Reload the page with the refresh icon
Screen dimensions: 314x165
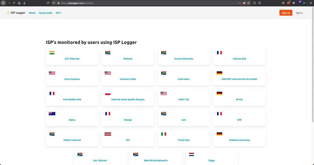(48, 3)
